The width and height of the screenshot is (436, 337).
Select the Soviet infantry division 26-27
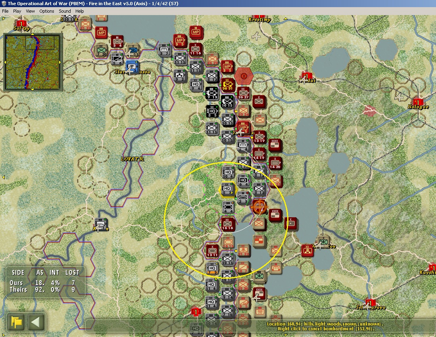[x=243, y=93]
